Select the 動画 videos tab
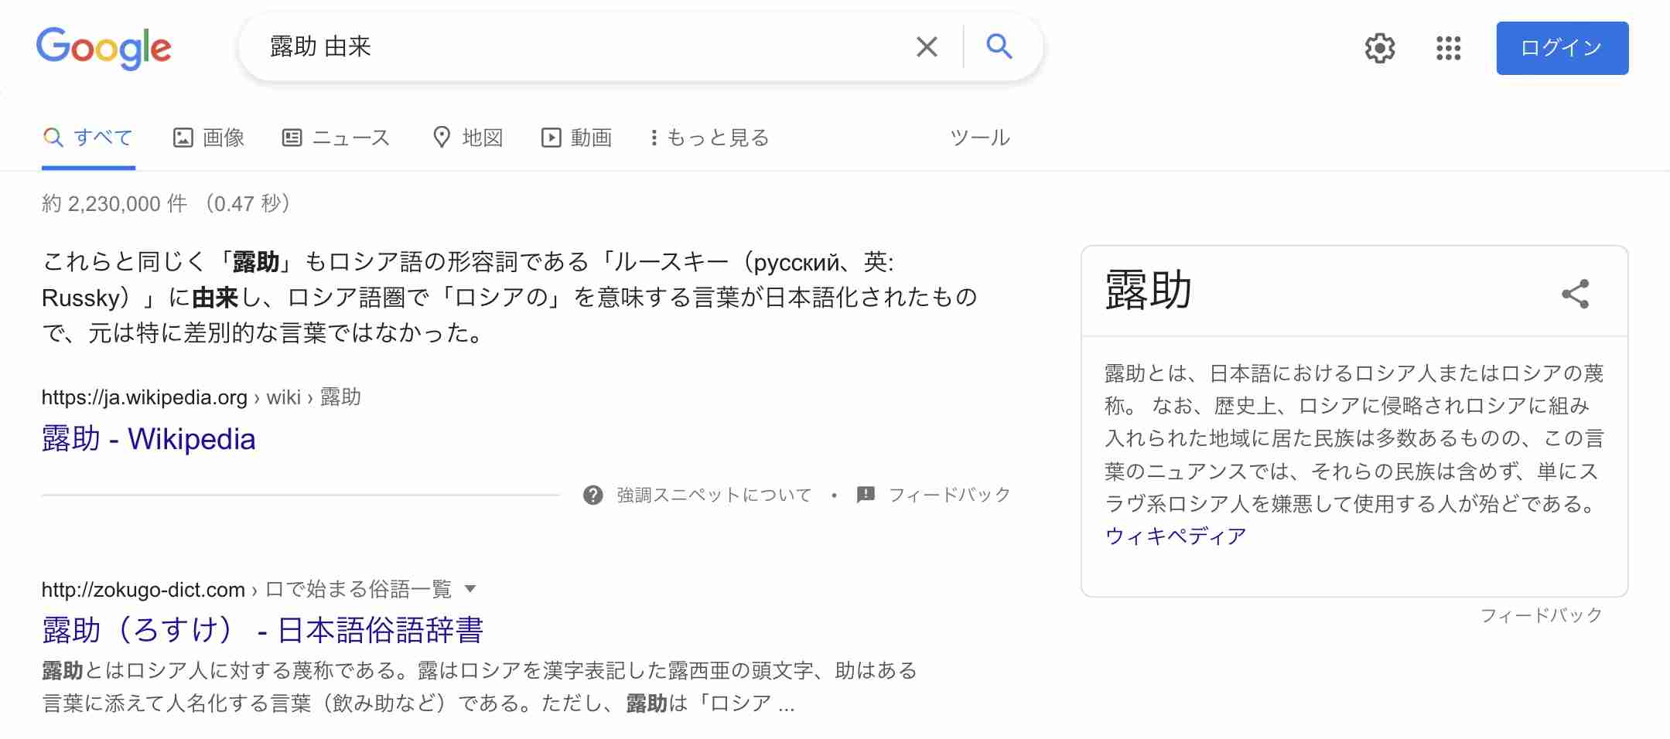This screenshot has width=1670, height=739. 577,138
